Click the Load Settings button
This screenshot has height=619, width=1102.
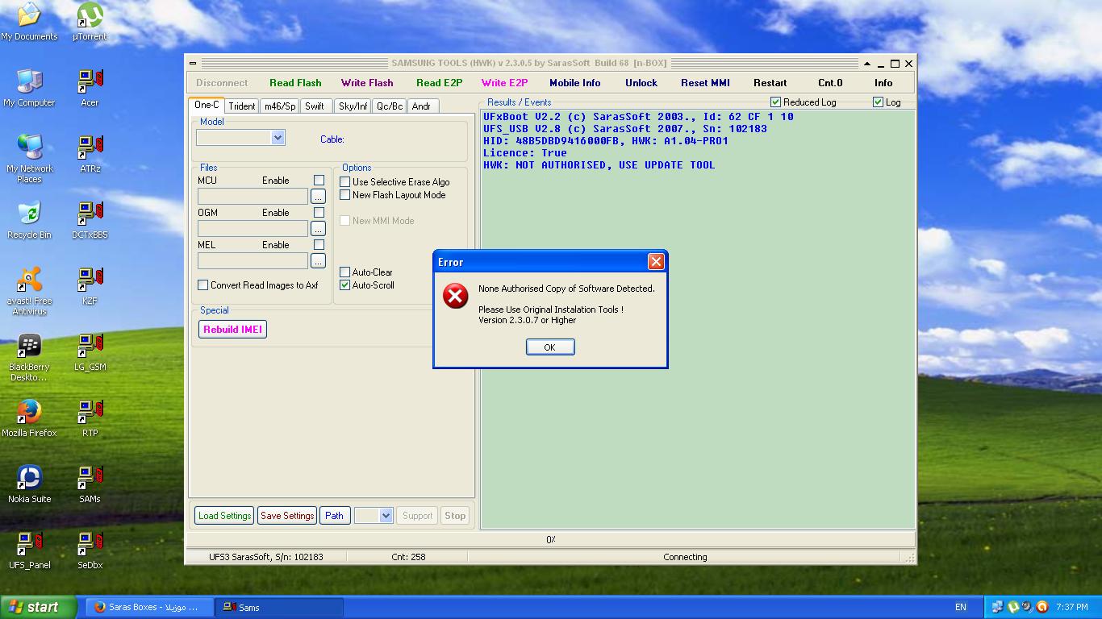pyautogui.click(x=225, y=516)
